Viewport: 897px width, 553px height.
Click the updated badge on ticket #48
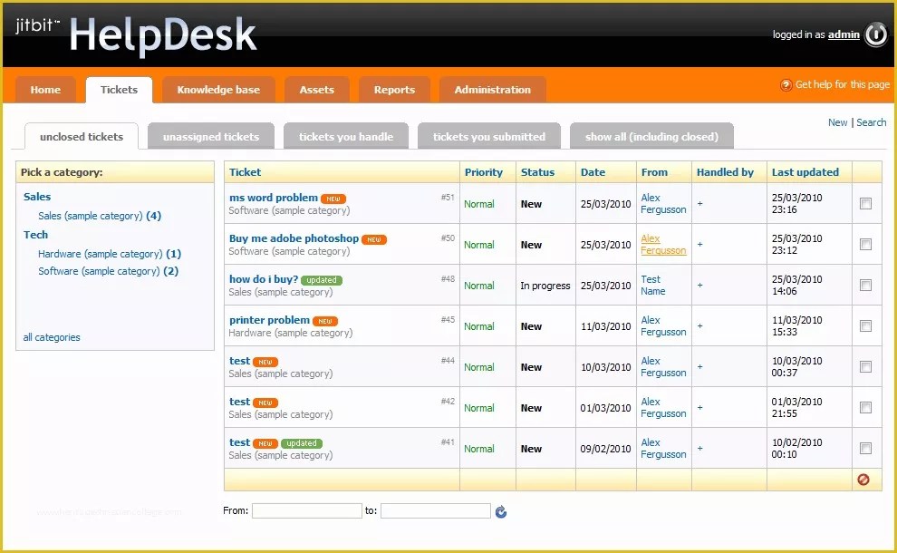(322, 280)
